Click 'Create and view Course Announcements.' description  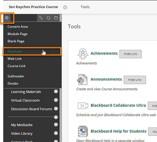pyautogui.click(x=107, y=89)
